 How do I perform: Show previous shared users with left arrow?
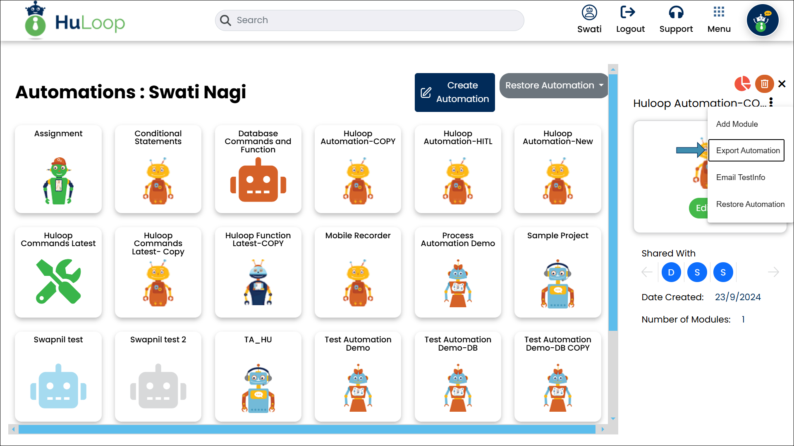coord(647,272)
